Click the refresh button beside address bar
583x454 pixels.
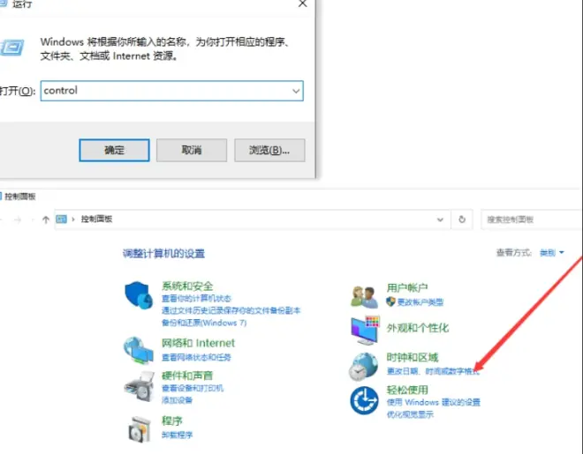tap(462, 220)
